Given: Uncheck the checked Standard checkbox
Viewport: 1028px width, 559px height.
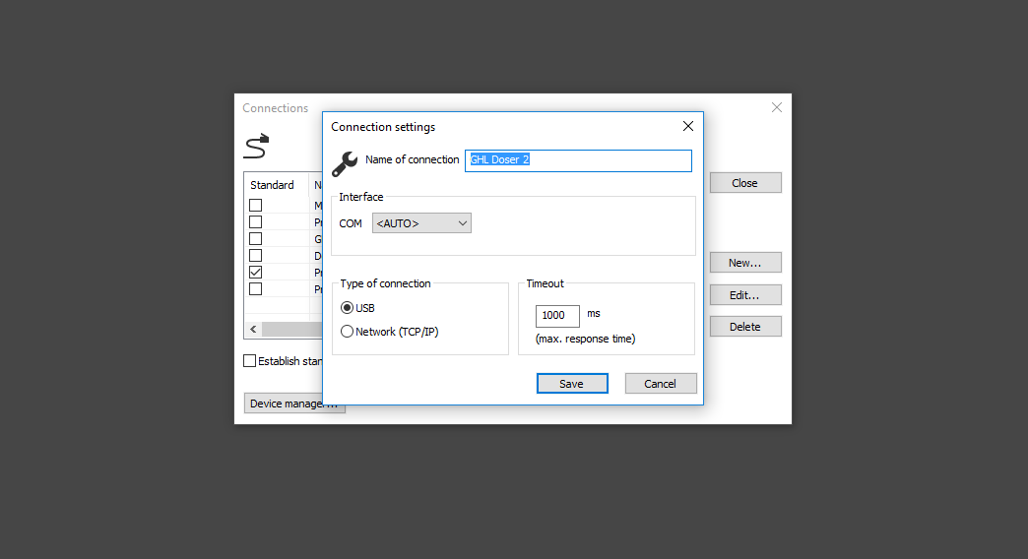Looking at the screenshot, I should pyautogui.click(x=256, y=272).
